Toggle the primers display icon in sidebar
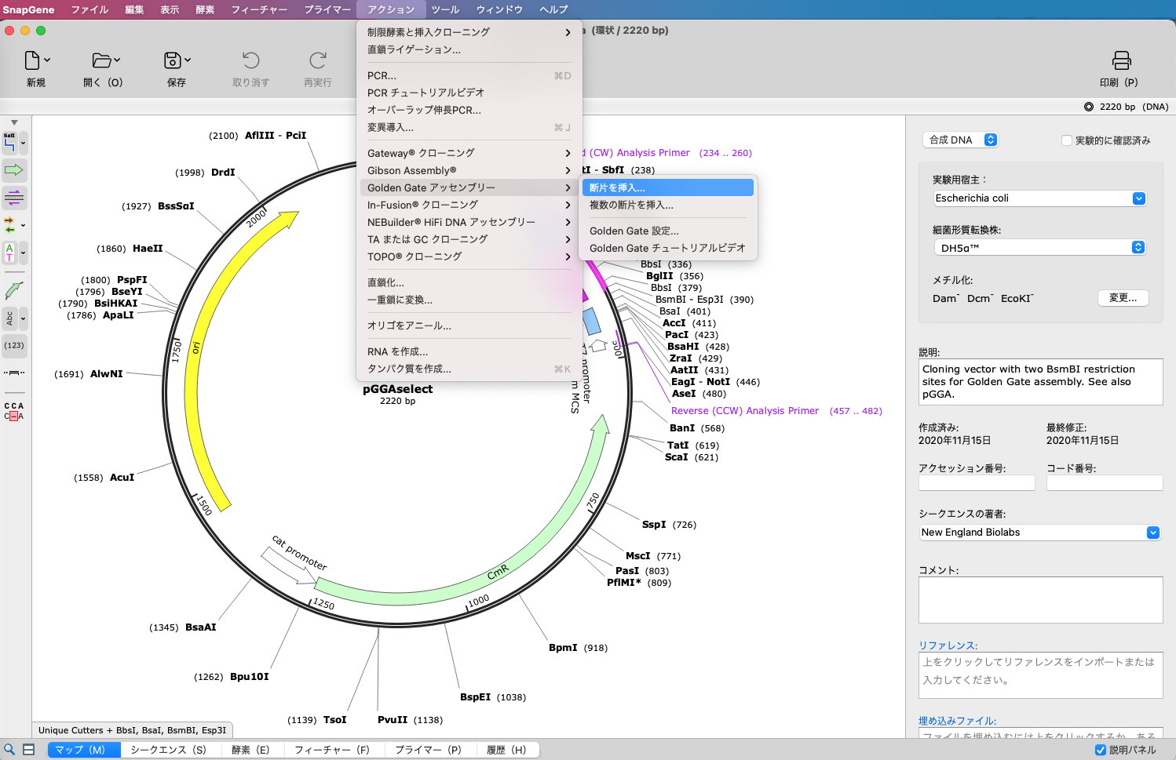1176x760 pixels. point(13,198)
